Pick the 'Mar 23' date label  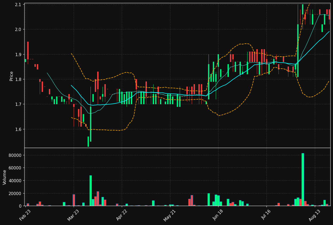click(x=73, y=215)
